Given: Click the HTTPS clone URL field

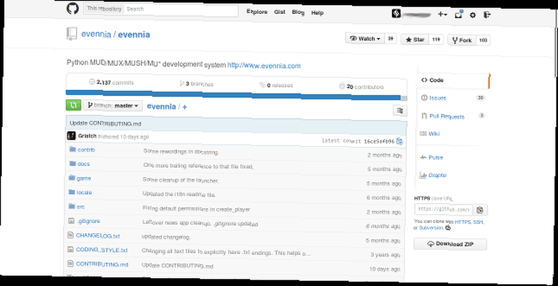Looking at the screenshot, I should pyautogui.click(x=444, y=210).
